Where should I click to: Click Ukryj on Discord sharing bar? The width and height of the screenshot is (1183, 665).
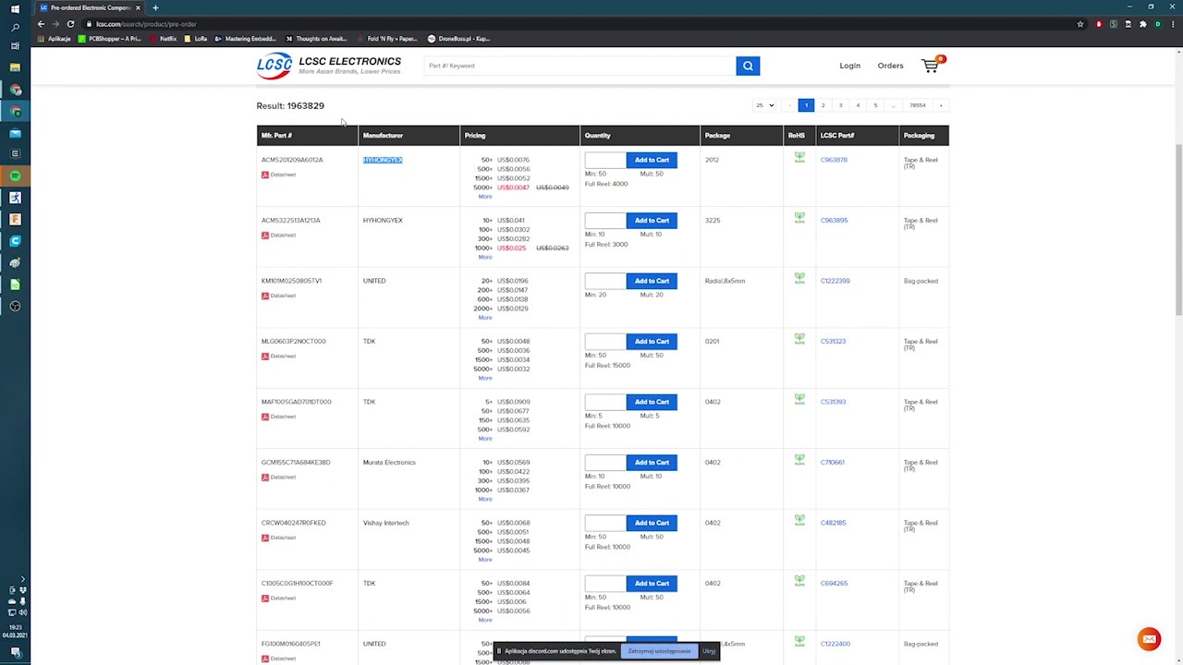click(x=709, y=651)
